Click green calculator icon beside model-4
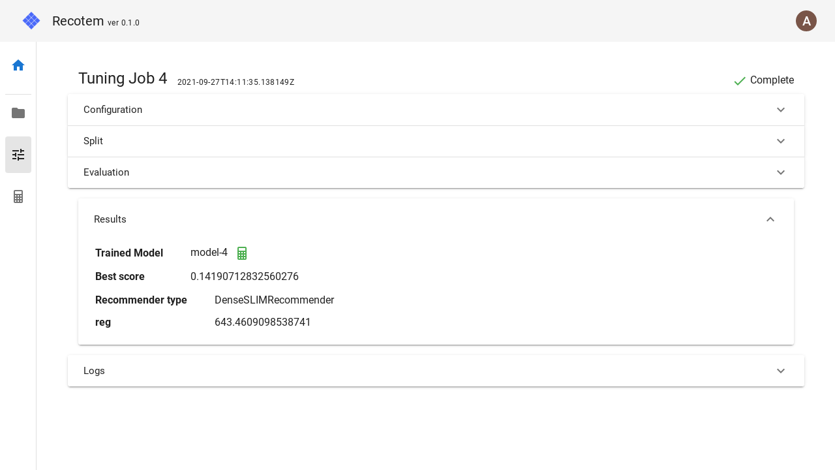835x470 pixels. tap(242, 253)
